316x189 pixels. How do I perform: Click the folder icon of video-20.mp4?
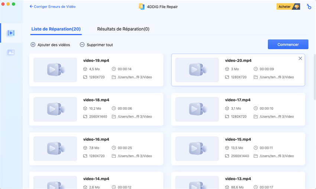tap(255, 77)
